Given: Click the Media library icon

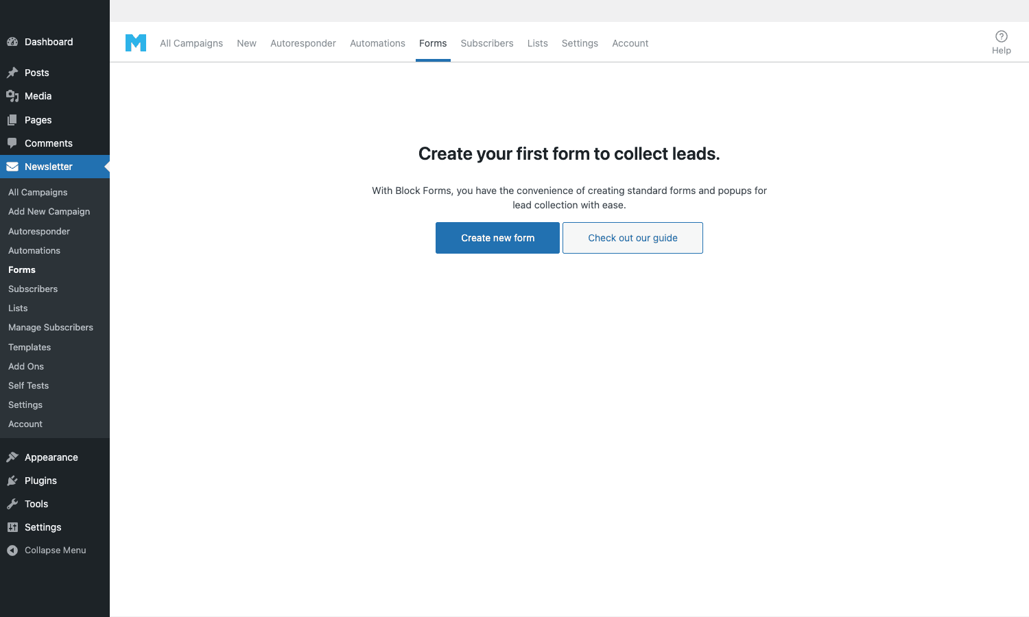Looking at the screenshot, I should tap(12, 96).
